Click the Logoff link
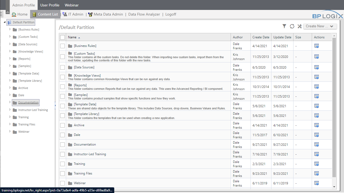This screenshot has width=344, height=193. click(171, 14)
